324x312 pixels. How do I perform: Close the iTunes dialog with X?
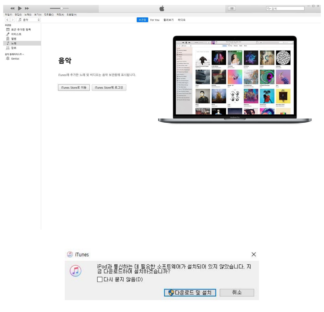coord(253,254)
